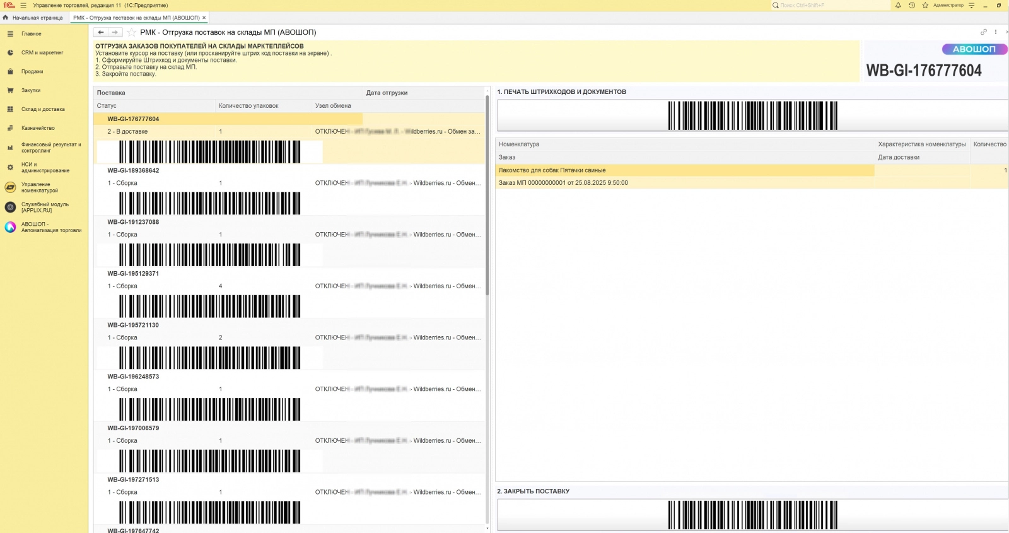
Task: Select supply WB-GI-197271513 in the list
Action: coord(133,480)
